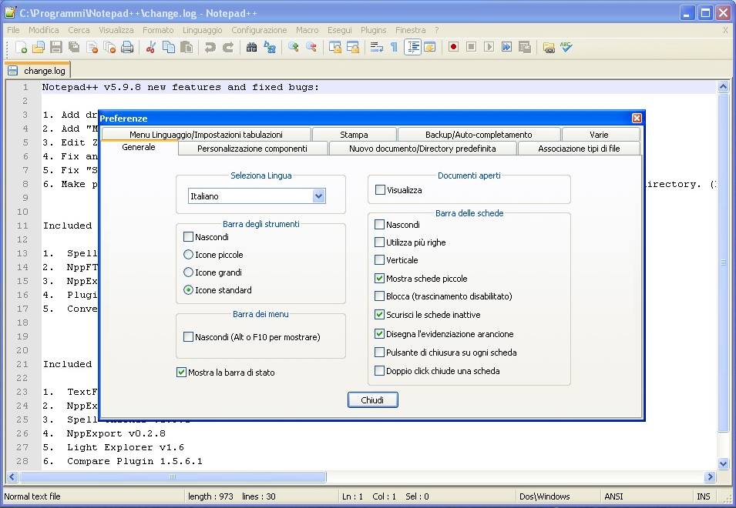Click the spell check ABC icon
Screen dimensions: 736x508
tap(566, 48)
